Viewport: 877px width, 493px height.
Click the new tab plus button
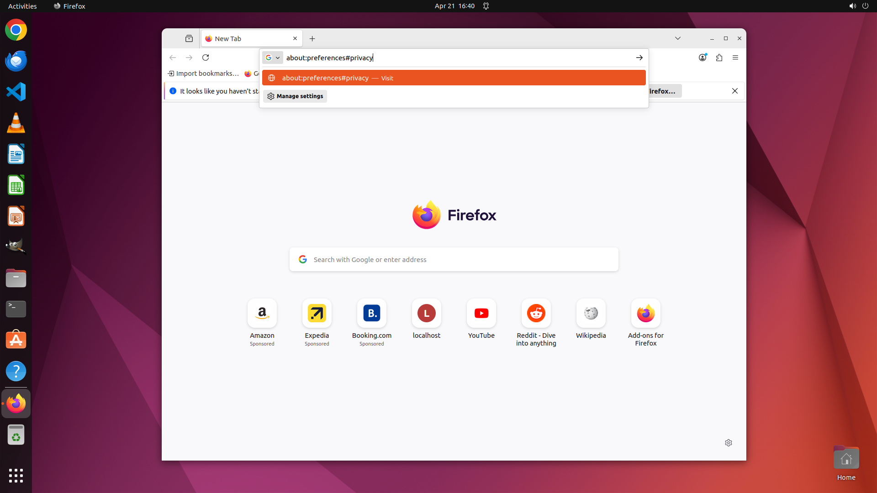pyautogui.click(x=312, y=39)
